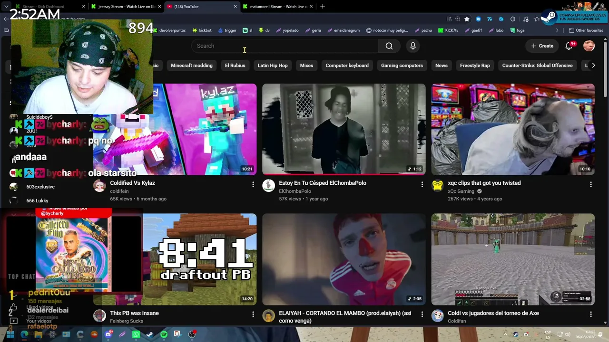Image resolution: width=609 pixels, height=342 pixels.
Task: Select the Latin Hip Hop chip
Action: pyautogui.click(x=273, y=66)
